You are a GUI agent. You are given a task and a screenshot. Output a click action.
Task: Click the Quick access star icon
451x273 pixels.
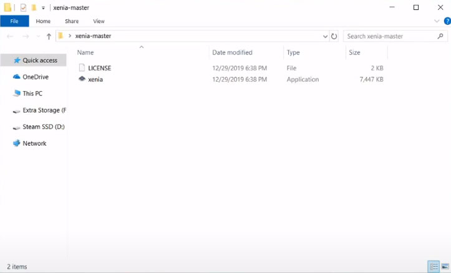pos(17,60)
